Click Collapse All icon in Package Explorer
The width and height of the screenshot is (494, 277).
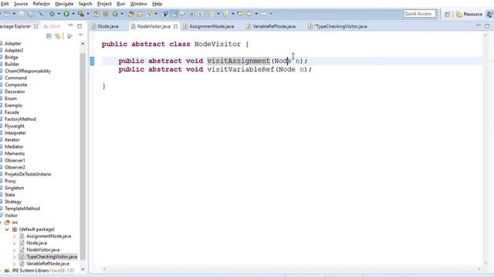(49, 36)
